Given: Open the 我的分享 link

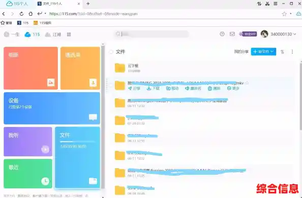Looking at the screenshot, I should pyautogui.click(x=241, y=52).
